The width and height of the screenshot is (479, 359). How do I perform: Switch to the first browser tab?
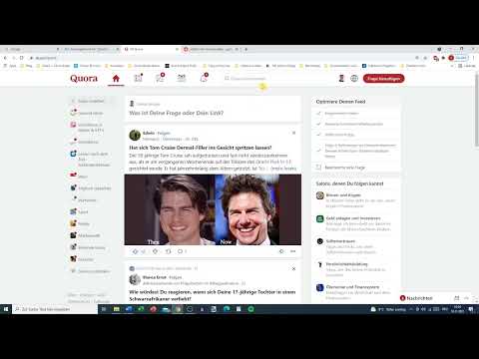point(31,49)
